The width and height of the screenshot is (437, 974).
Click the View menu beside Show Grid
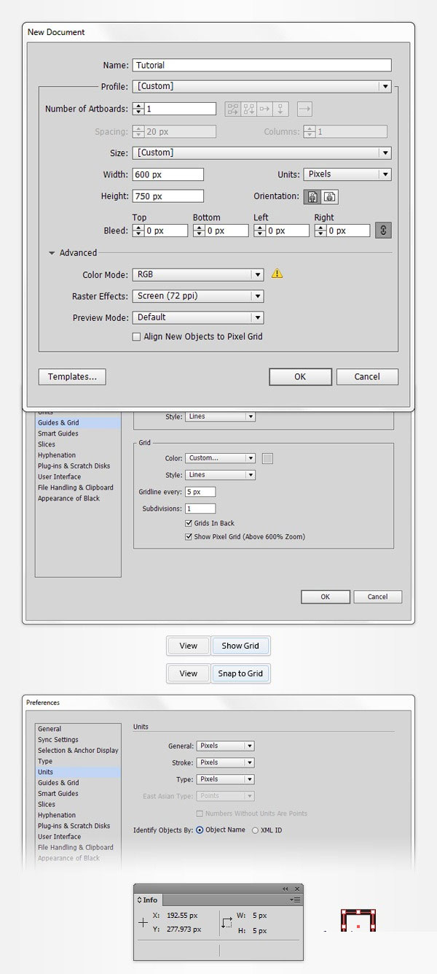tap(189, 646)
